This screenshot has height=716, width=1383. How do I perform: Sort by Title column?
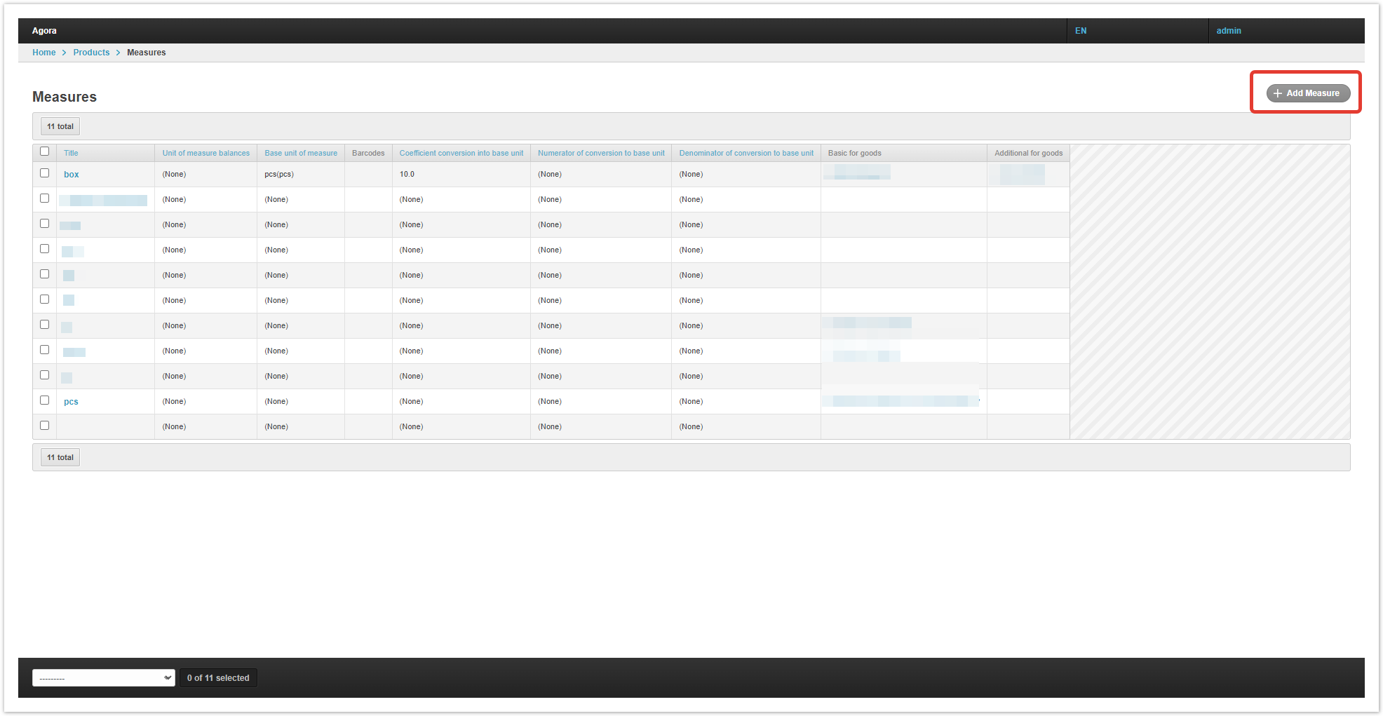[x=71, y=153]
